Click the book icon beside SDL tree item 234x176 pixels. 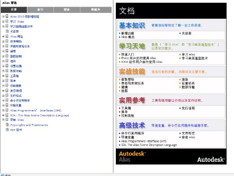click(7, 115)
